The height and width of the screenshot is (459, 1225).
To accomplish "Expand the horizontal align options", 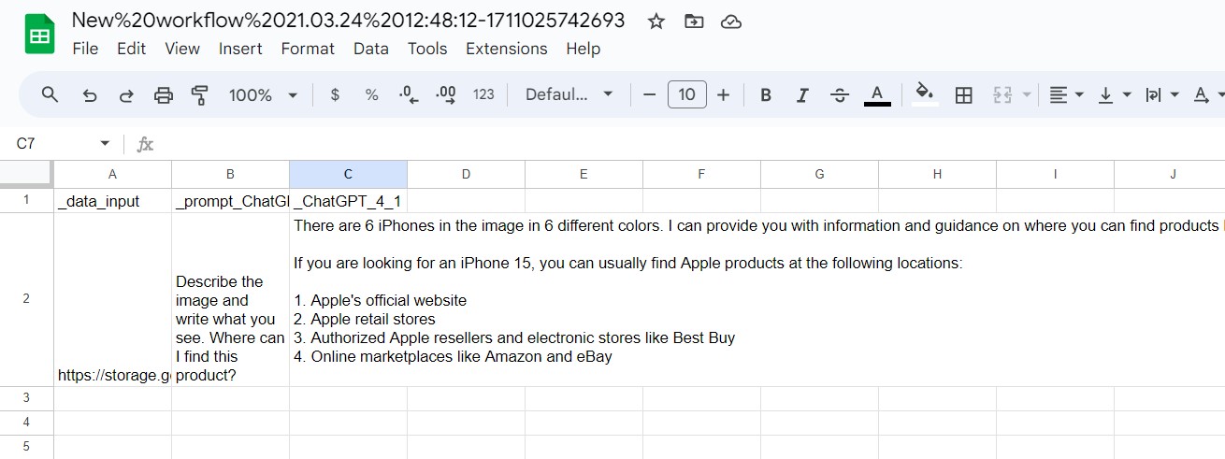I will pos(1066,94).
